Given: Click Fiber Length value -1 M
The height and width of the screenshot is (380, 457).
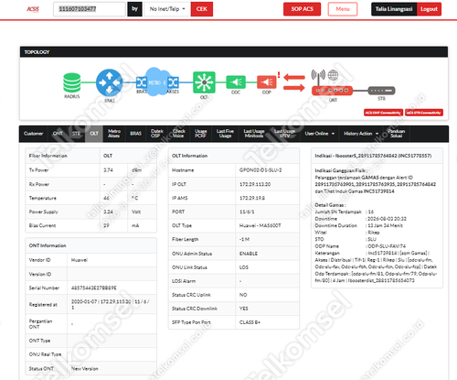Looking at the screenshot, I should pos(244,239).
